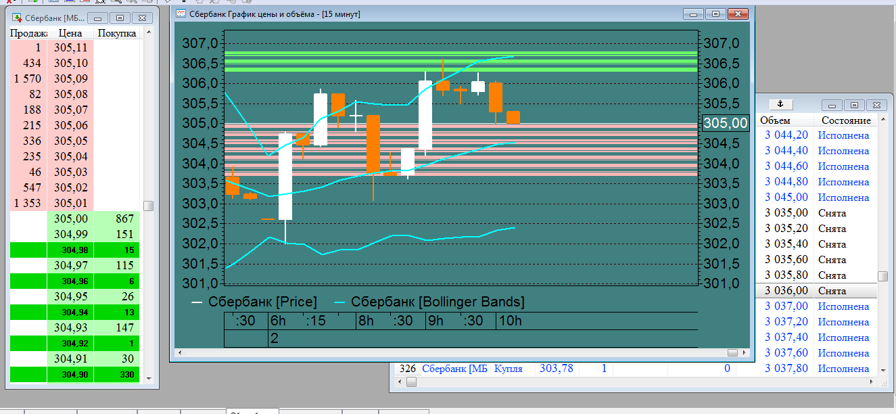896x414 pixels.
Task: Click the ask price 305,03
Action: [70, 172]
